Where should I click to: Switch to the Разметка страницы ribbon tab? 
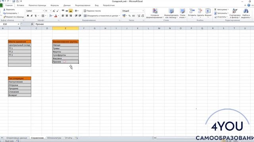click(x=37, y=5)
